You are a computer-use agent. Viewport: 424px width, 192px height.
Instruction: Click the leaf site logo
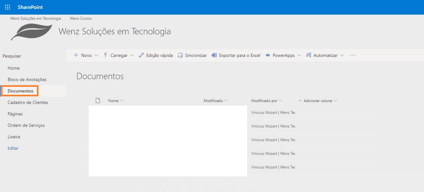click(31, 32)
